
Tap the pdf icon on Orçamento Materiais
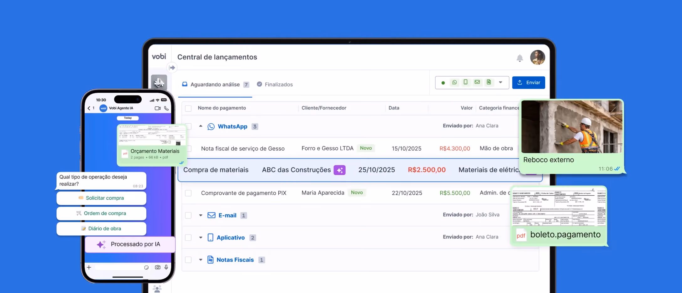[x=125, y=153]
